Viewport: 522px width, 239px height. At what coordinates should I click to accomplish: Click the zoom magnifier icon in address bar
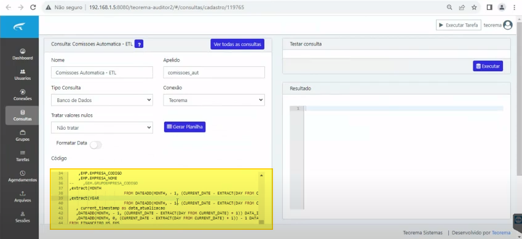pyautogui.click(x=449, y=7)
